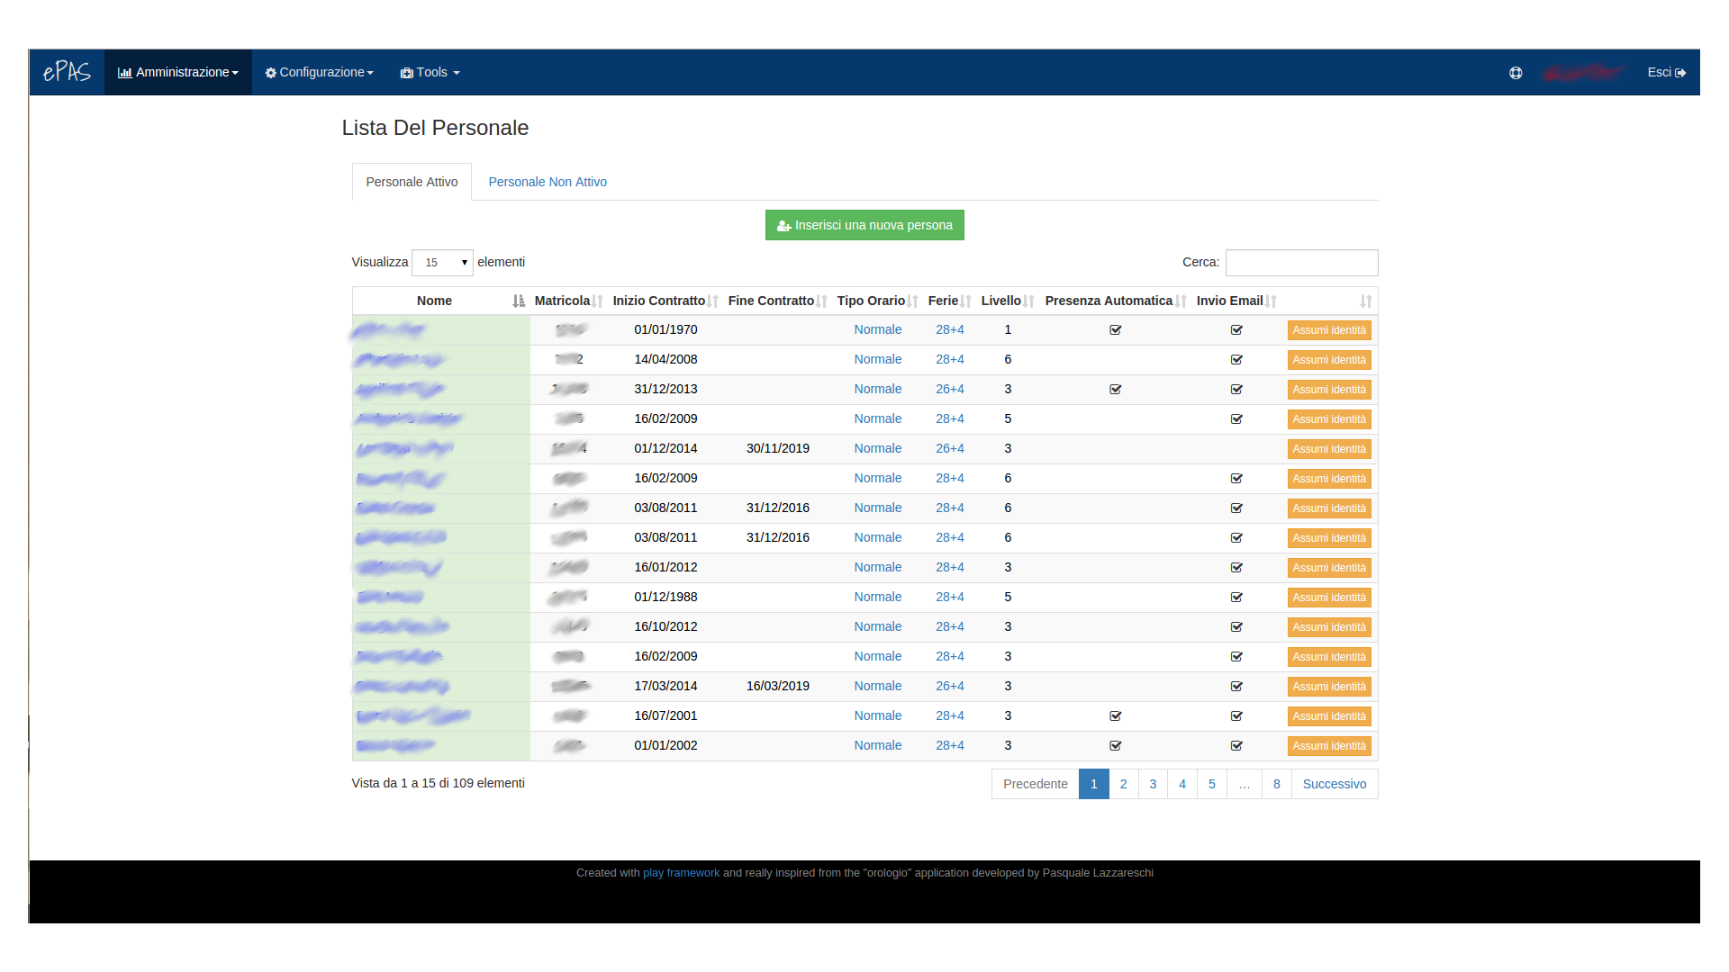Focus the Cerca search field
This screenshot has width=1729, height=972.
[1301, 263]
